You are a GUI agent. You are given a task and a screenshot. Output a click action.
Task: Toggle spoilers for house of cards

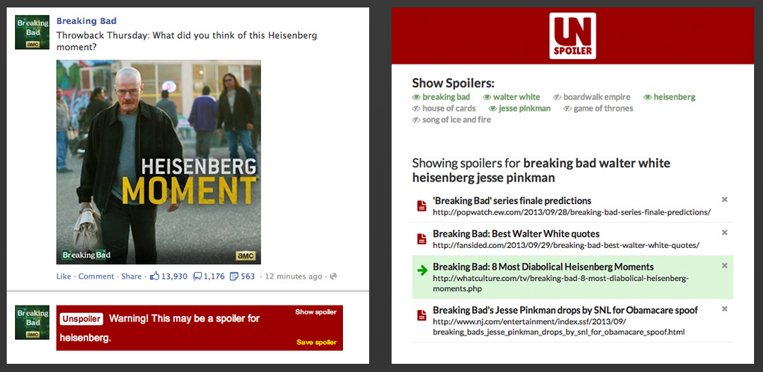[x=444, y=108]
